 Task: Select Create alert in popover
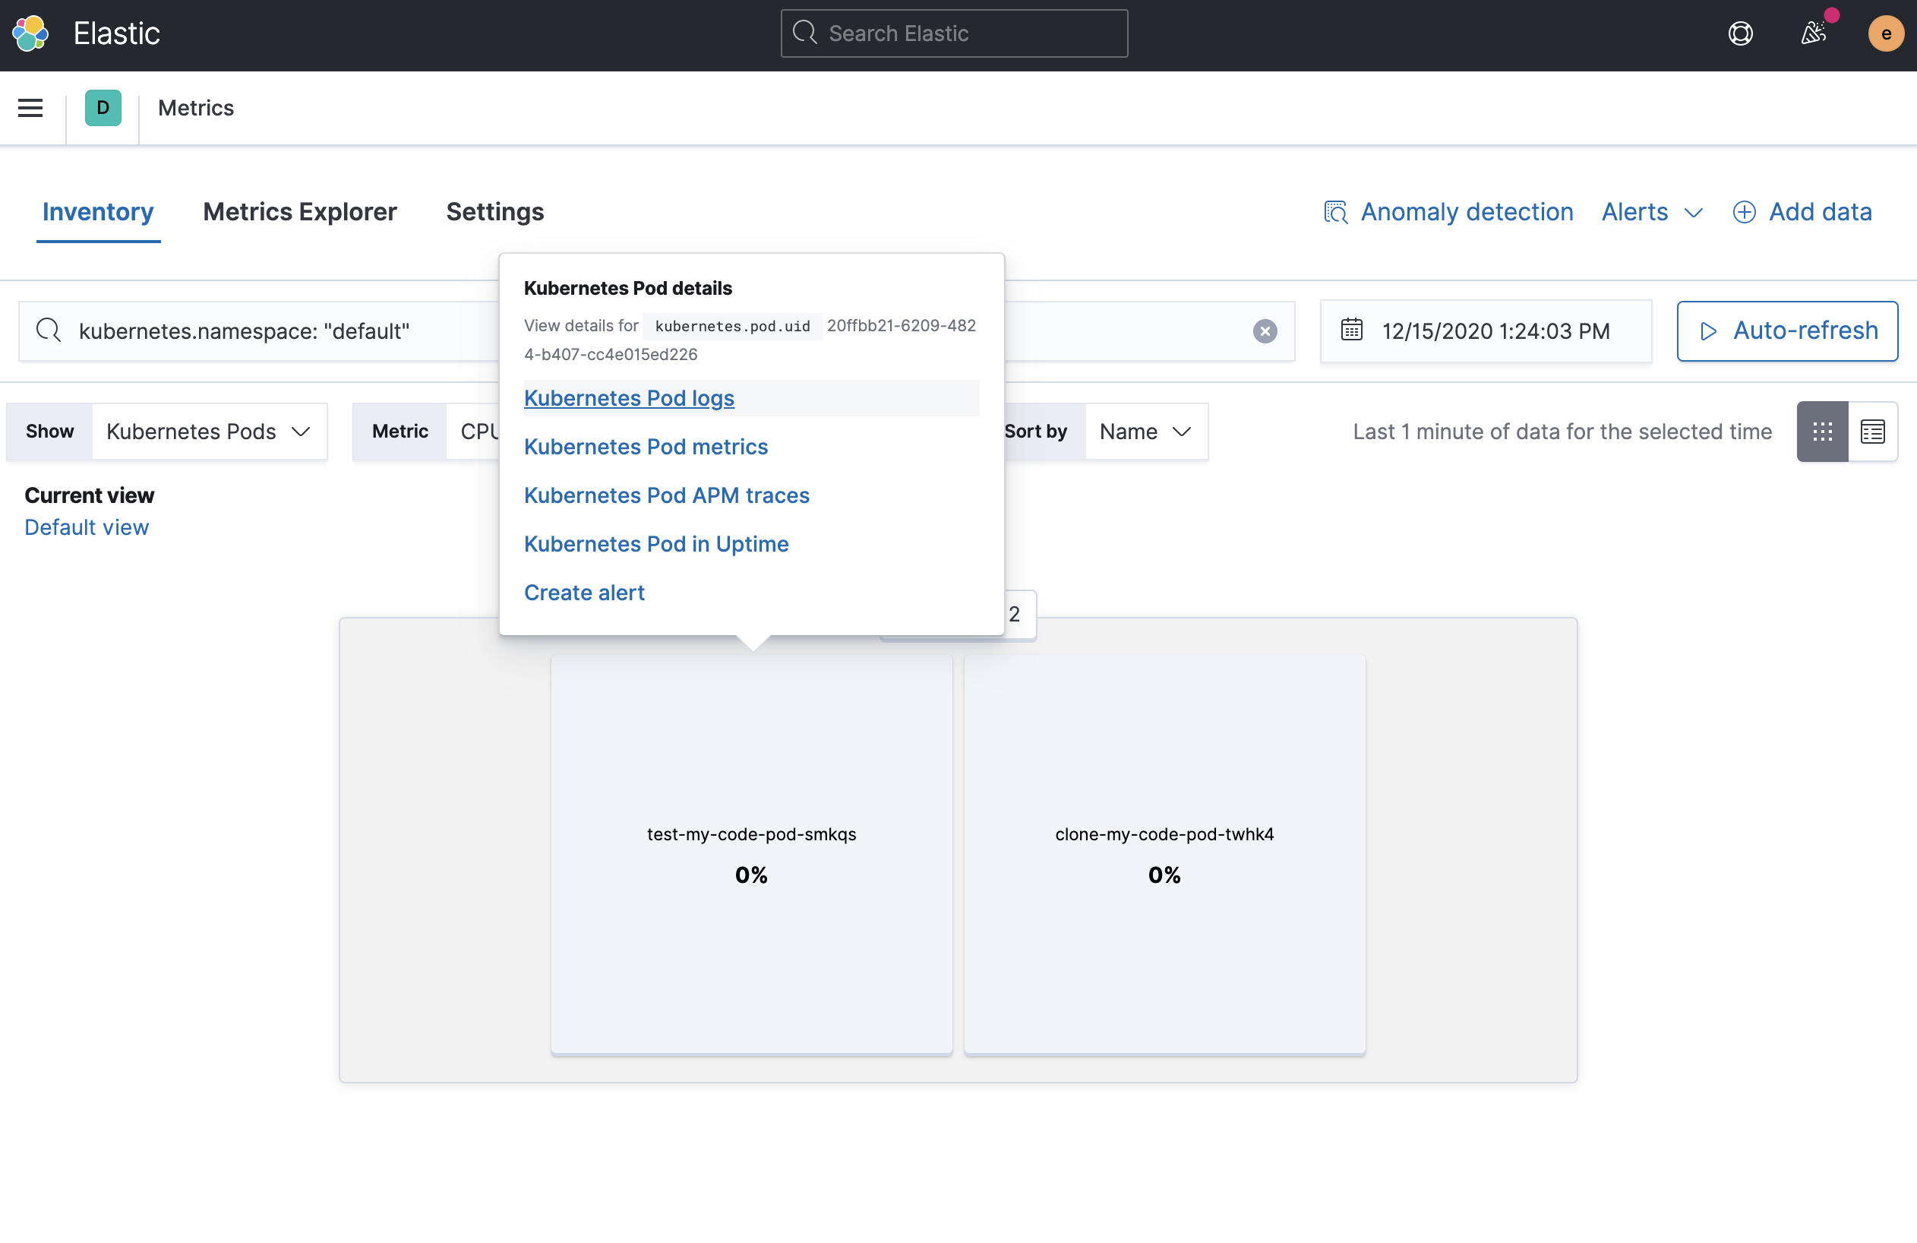tap(584, 592)
